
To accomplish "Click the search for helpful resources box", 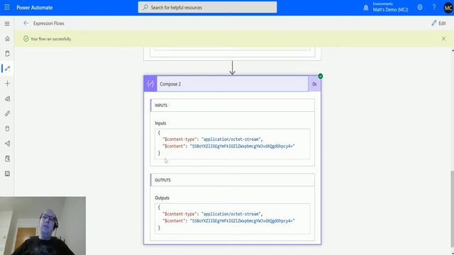I will tap(207, 7).
